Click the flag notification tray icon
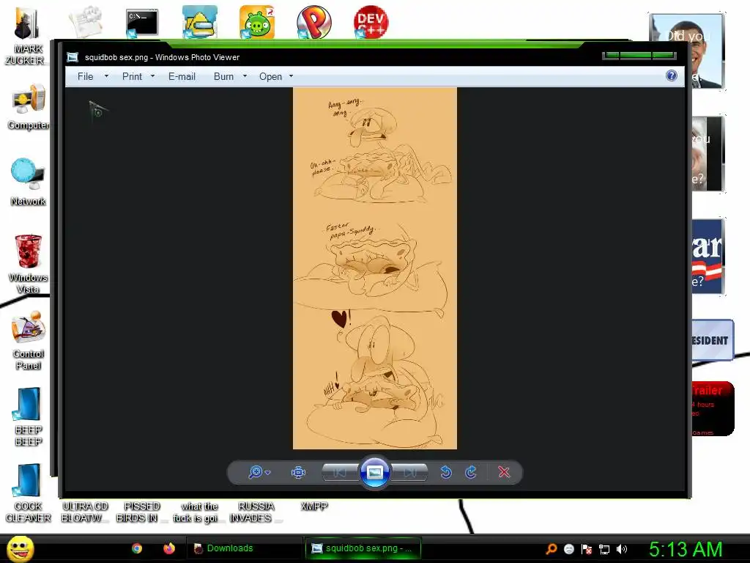Screen dimensions: 750x563 pyautogui.click(x=587, y=549)
